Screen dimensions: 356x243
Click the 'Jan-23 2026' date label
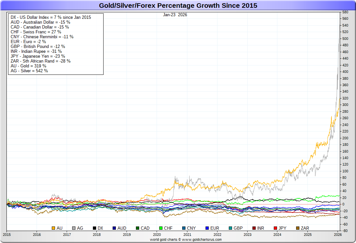pos(175,15)
